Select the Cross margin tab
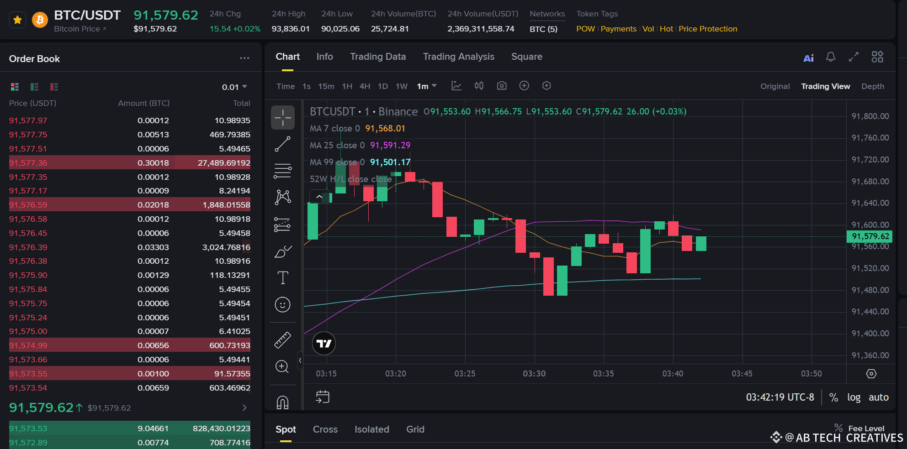Viewport: 907px width, 449px height. point(325,429)
